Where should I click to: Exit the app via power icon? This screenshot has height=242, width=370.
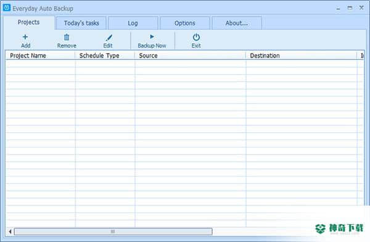tap(196, 37)
